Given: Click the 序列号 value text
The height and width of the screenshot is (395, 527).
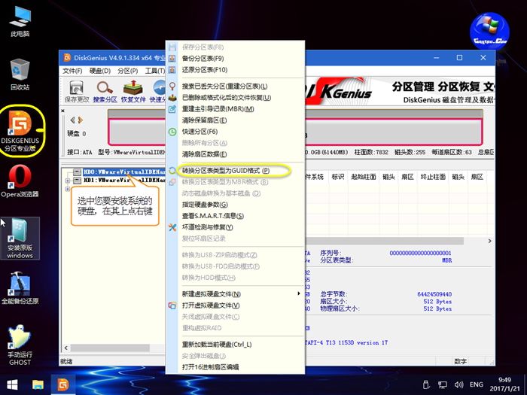Looking at the screenshot, I should (420, 253).
